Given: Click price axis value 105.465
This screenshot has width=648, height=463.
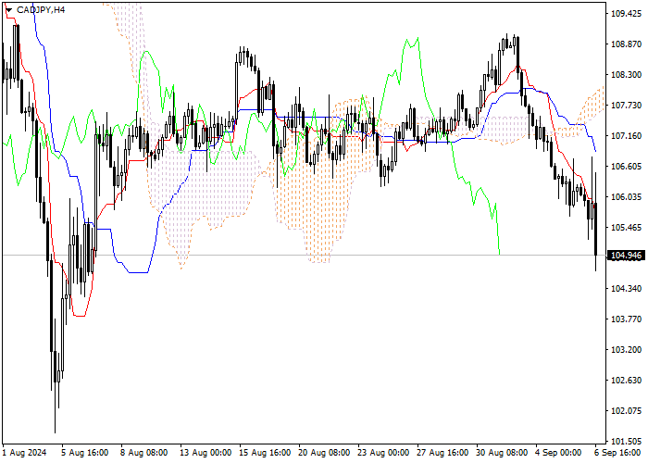Looking at the screenshot, I should click(626, 228).
